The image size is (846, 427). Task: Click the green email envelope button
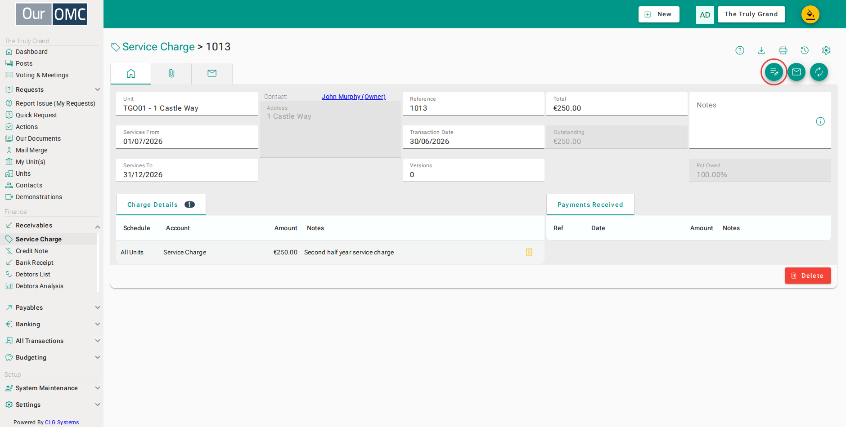[x=796, y=72]
